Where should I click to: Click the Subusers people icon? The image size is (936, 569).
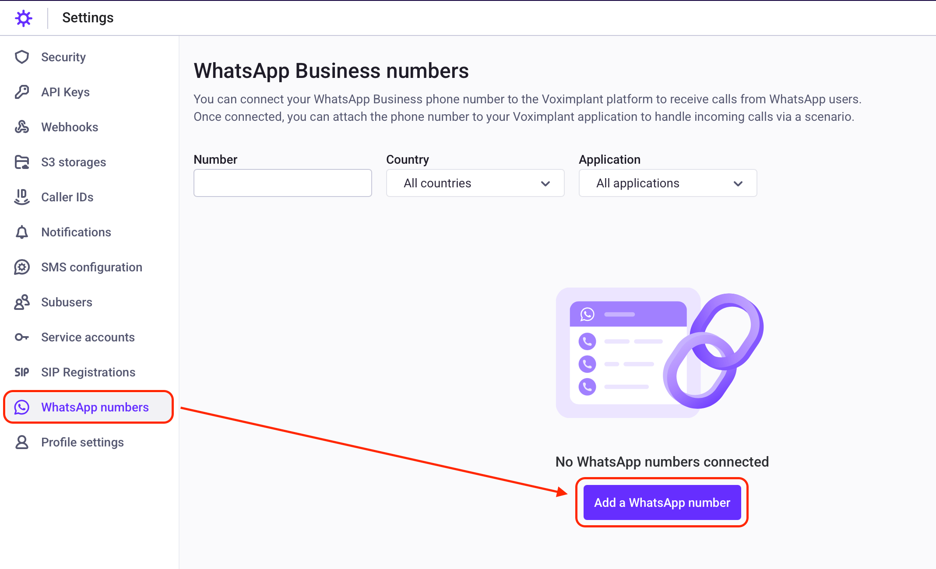coord(21,302)
